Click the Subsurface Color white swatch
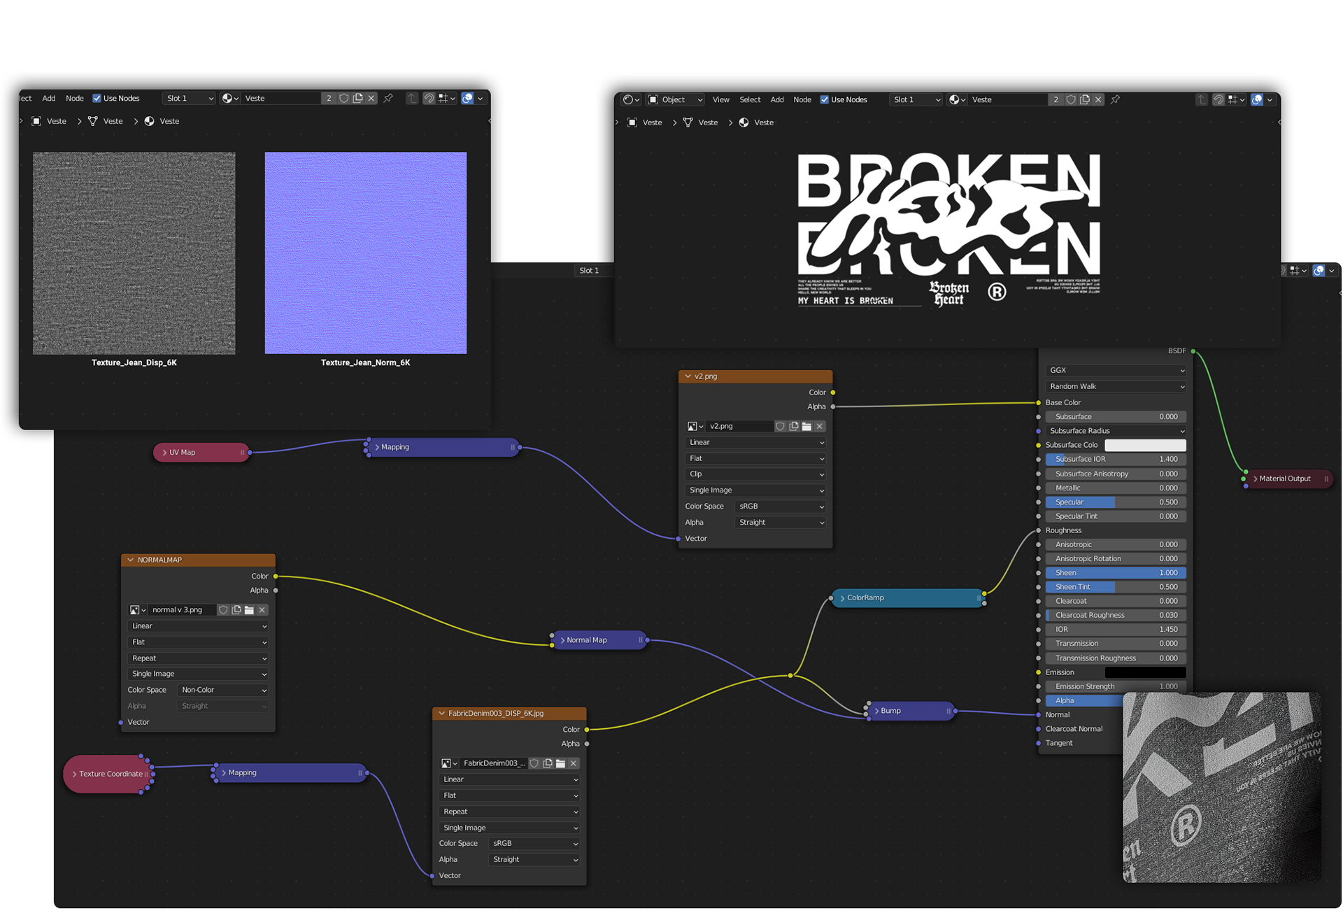 [1145, 445]
